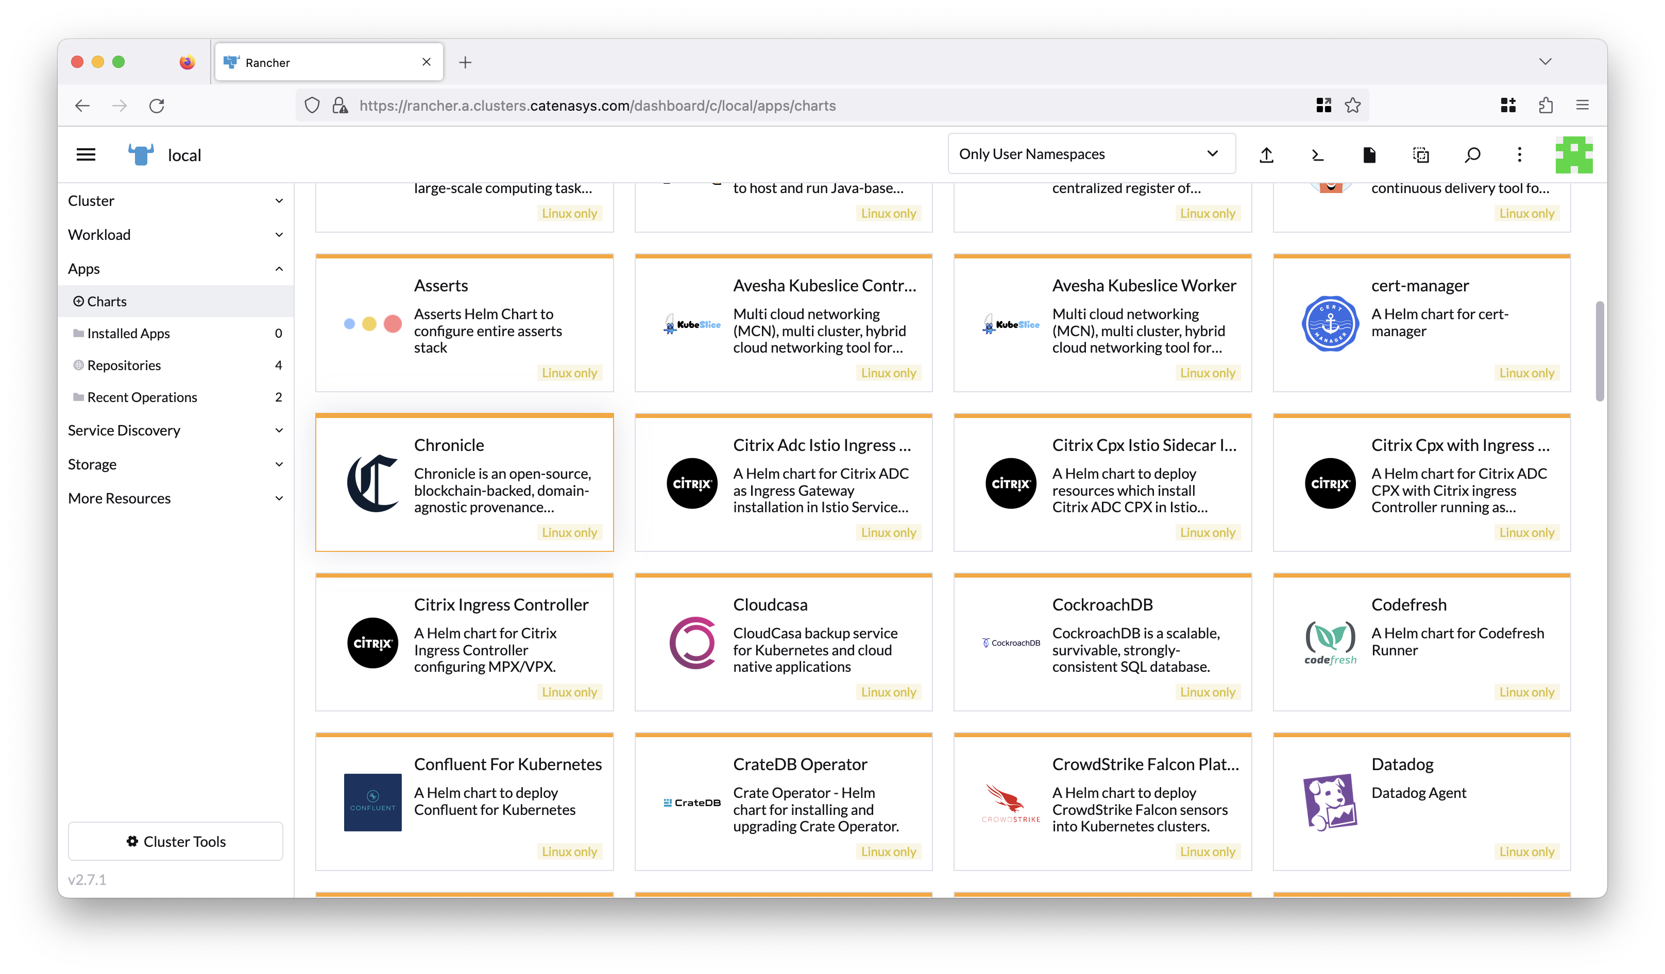Image resolution: width=1665 pixels, height=974 pixels.
Task: Click the CockroachDB scalable SQL icon
Action: point(1008,642)
